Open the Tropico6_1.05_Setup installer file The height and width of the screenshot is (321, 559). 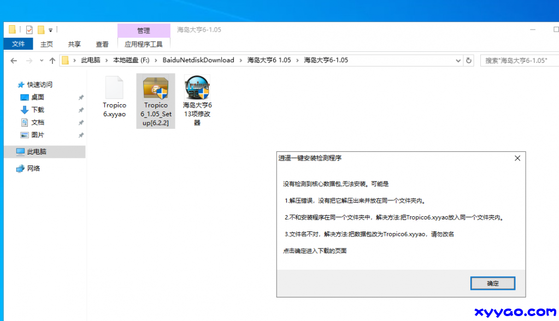[156, 101]
